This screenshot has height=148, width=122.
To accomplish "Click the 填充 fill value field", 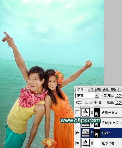I will [x=118, y=103].
